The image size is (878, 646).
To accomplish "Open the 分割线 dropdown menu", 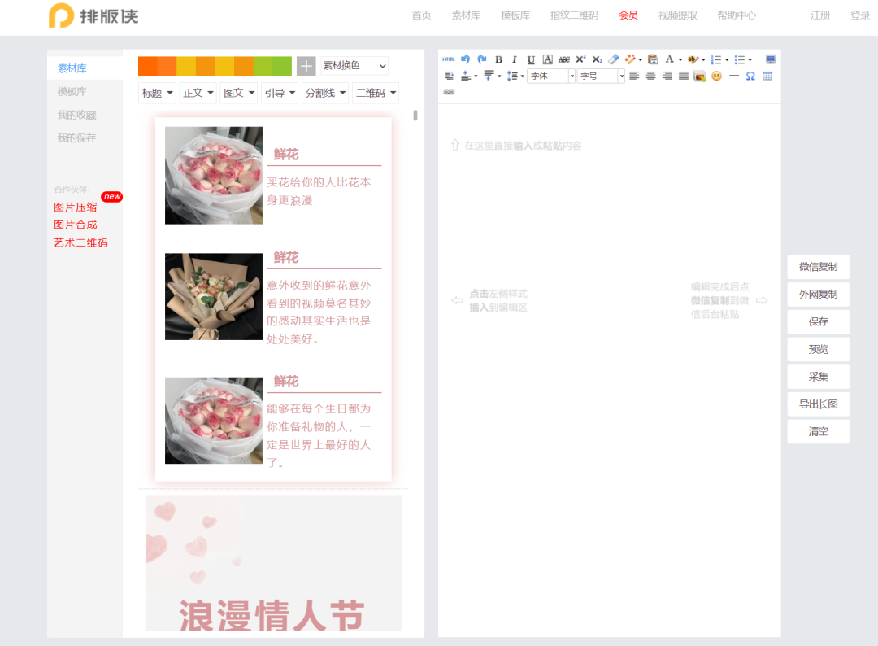I will pyautogui.click(x=325, y=93).
